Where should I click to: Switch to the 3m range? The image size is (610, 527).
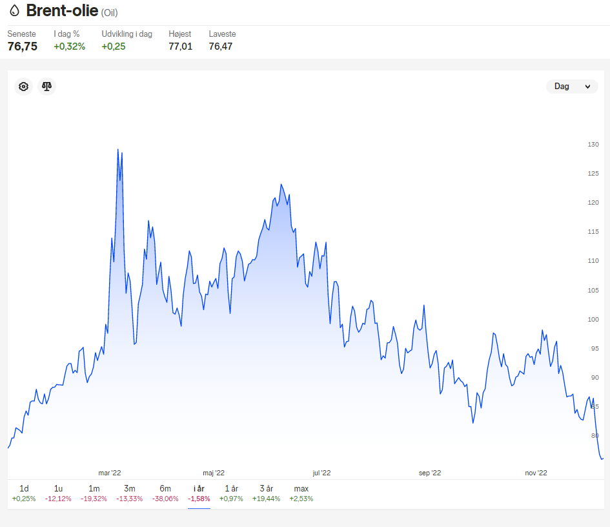[130, 493]
